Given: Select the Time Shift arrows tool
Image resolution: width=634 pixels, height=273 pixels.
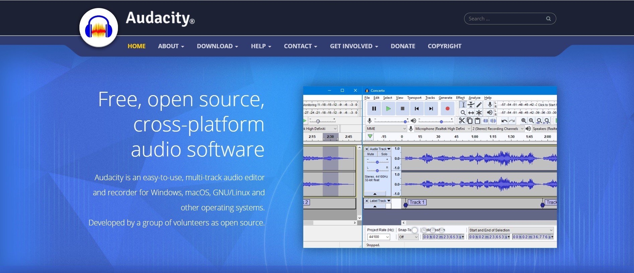Looking at the screenshot, I should pos(471,113).
